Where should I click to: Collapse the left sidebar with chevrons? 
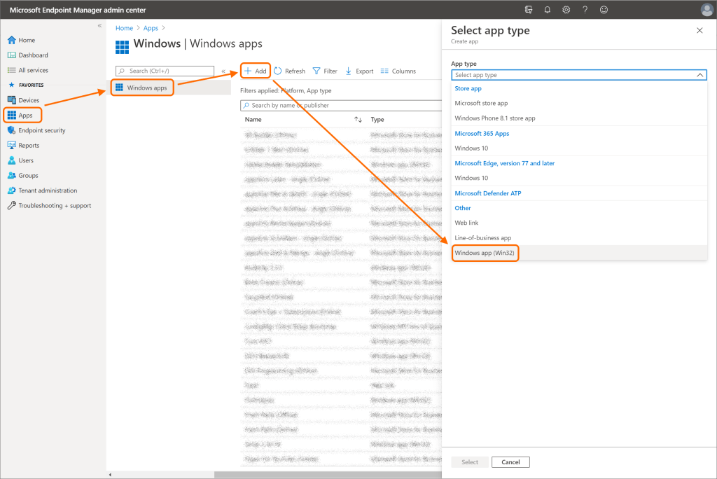[x=99, y=26]
